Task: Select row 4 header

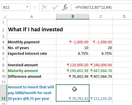Action: (3, 42)
